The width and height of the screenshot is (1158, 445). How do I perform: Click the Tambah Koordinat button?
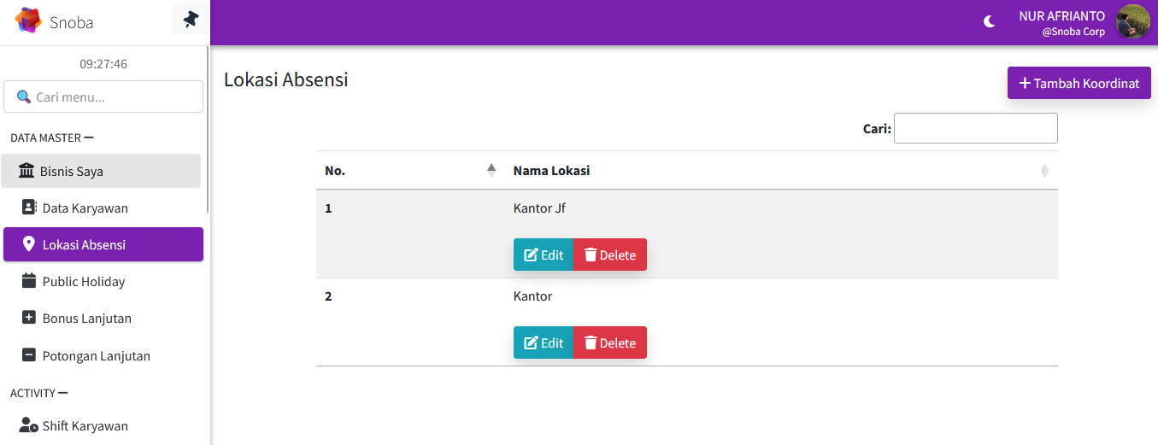(x=1079, y=83)
